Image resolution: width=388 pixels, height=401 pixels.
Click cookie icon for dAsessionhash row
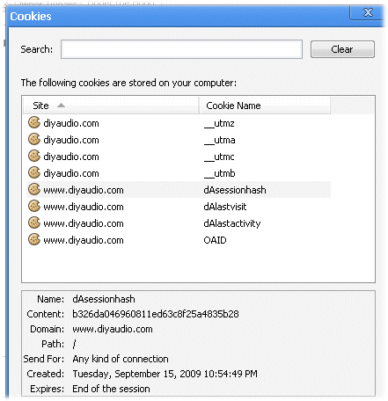pos(34,189)
